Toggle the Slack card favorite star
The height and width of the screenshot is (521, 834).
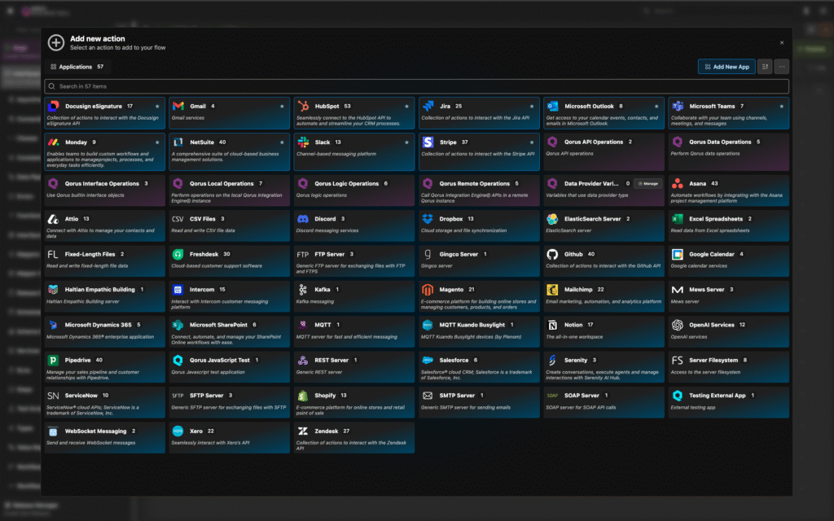point(407,142)
